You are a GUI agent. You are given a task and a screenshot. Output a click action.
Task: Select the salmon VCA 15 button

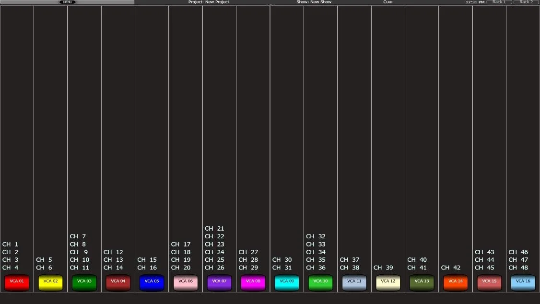click(x=489, y=282)
